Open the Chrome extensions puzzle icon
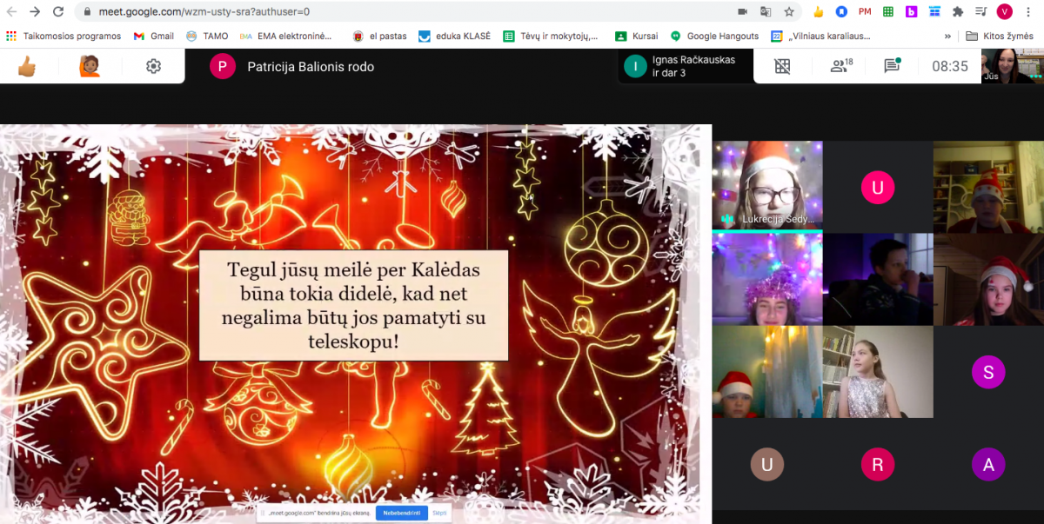The image size is (1044, 524). pos(958,12)
